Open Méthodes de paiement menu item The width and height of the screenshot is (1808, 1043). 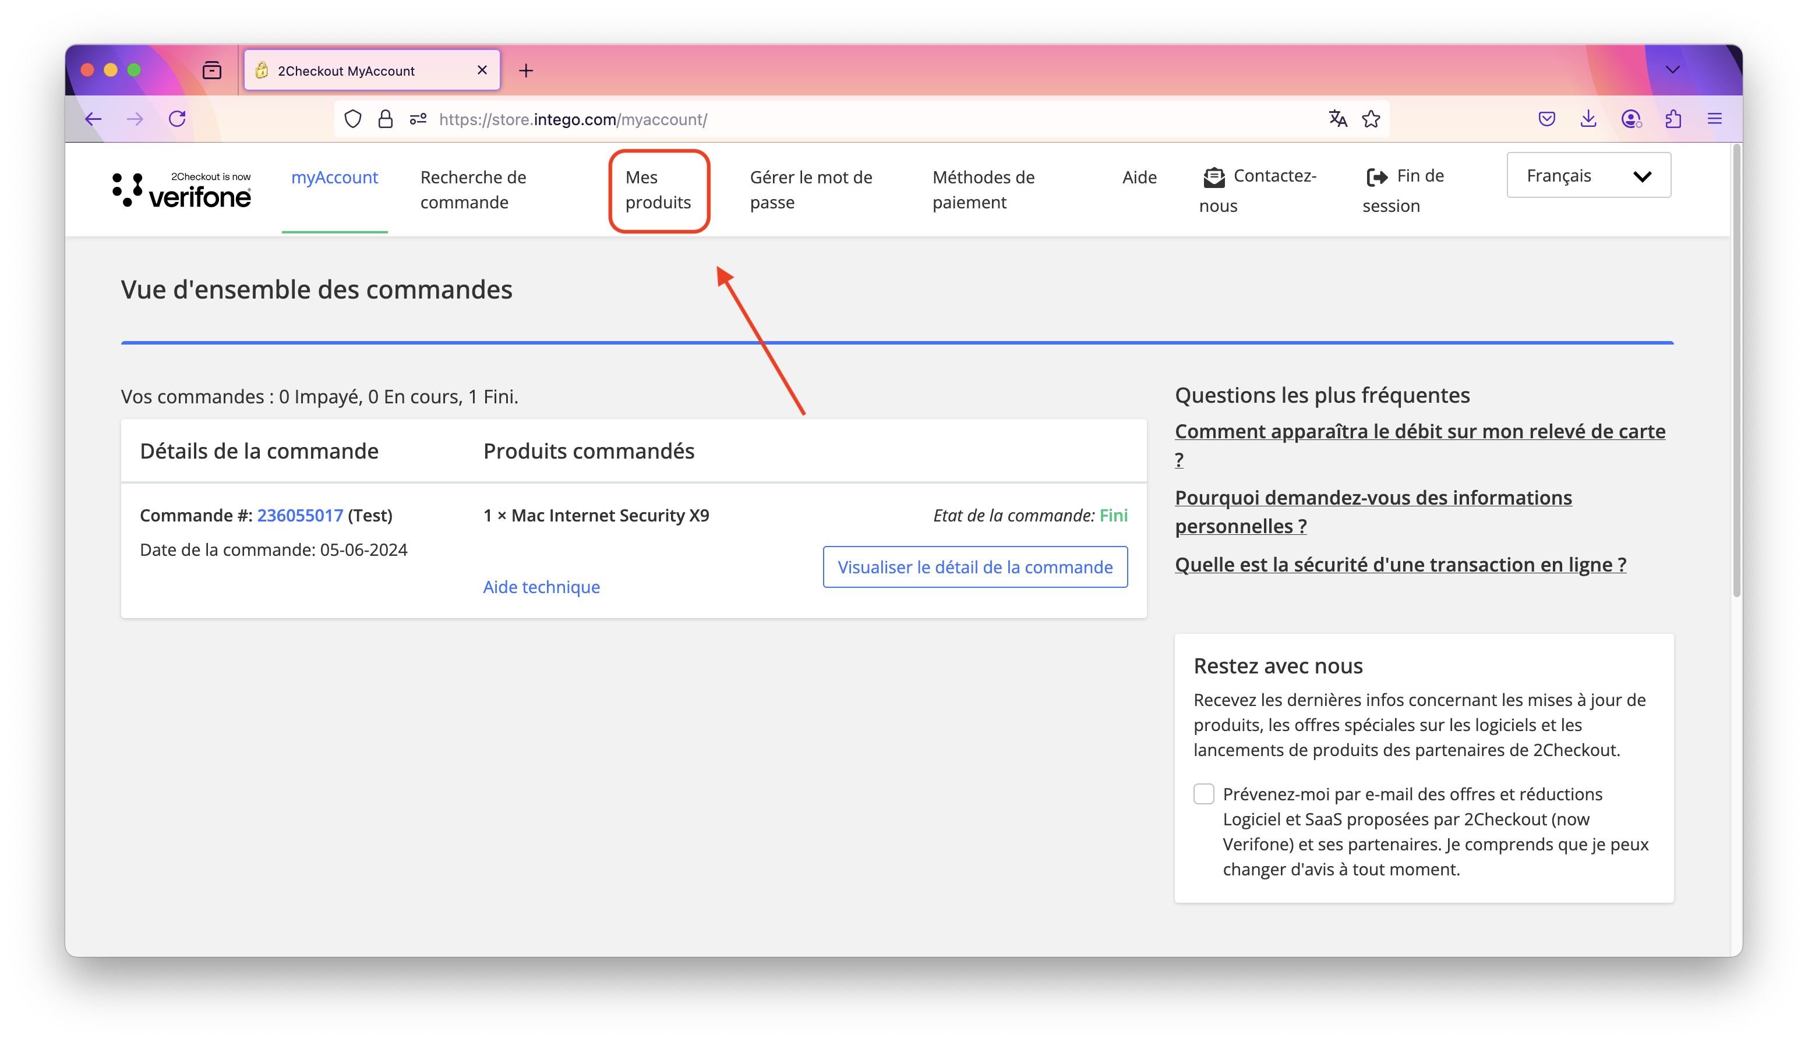[x=983, y=190]
